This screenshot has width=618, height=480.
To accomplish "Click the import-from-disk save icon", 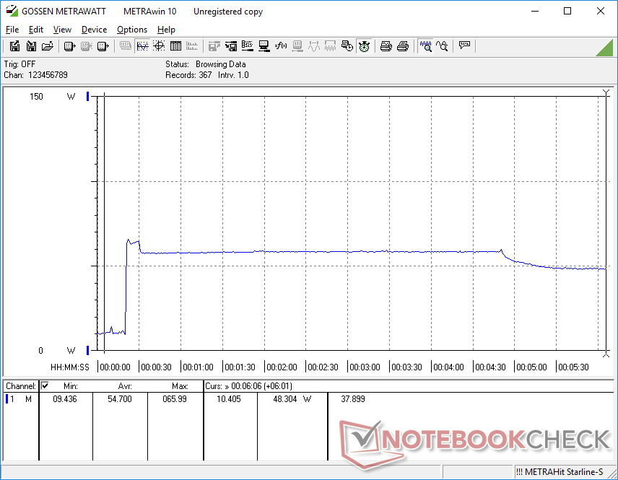I will click(x=31, y=46).
